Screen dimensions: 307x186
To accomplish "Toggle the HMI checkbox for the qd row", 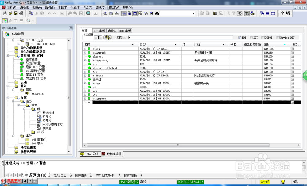I will point(293,87).
